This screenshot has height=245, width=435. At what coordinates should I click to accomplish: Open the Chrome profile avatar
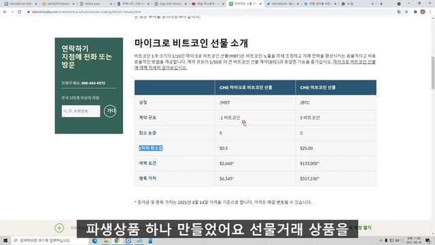pyautogui.click(x=423, y=12)
